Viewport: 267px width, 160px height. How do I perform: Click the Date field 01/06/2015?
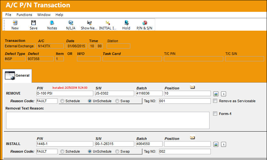(76, 46)
